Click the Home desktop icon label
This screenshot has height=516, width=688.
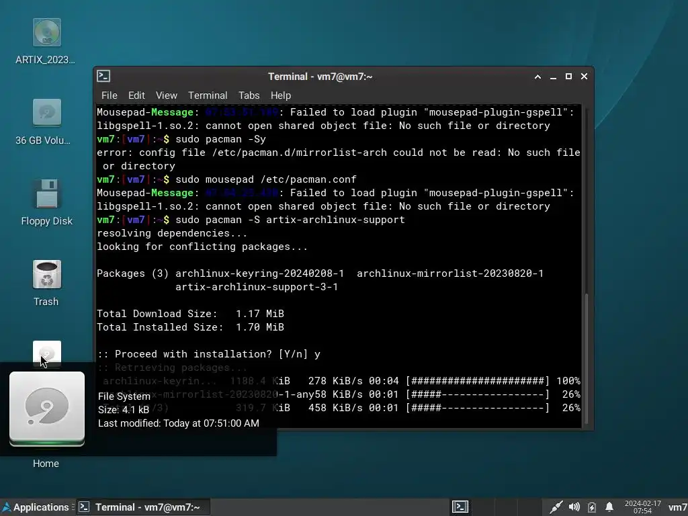(46, 464)
